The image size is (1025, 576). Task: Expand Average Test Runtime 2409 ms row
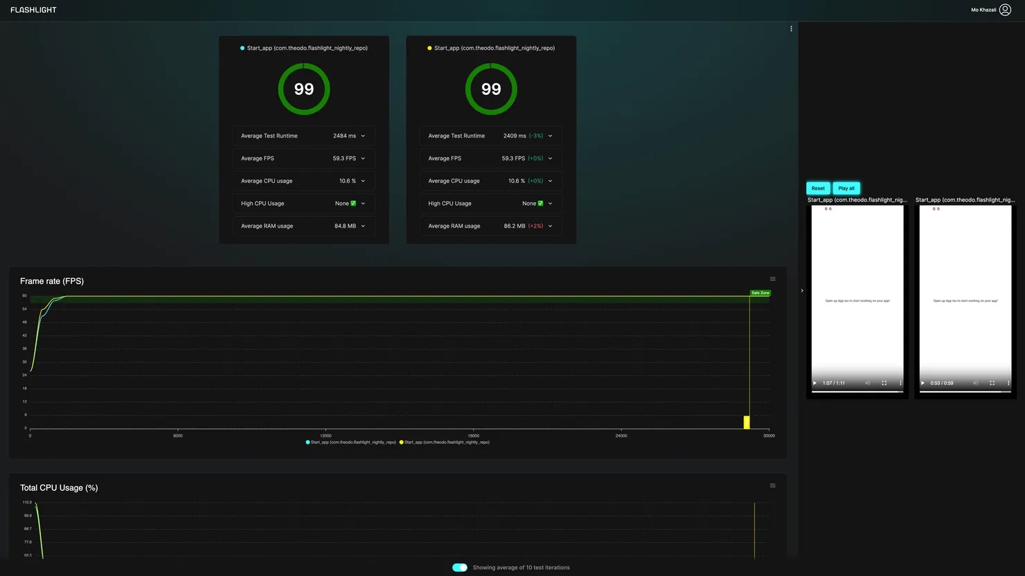(x=491, y=136)
